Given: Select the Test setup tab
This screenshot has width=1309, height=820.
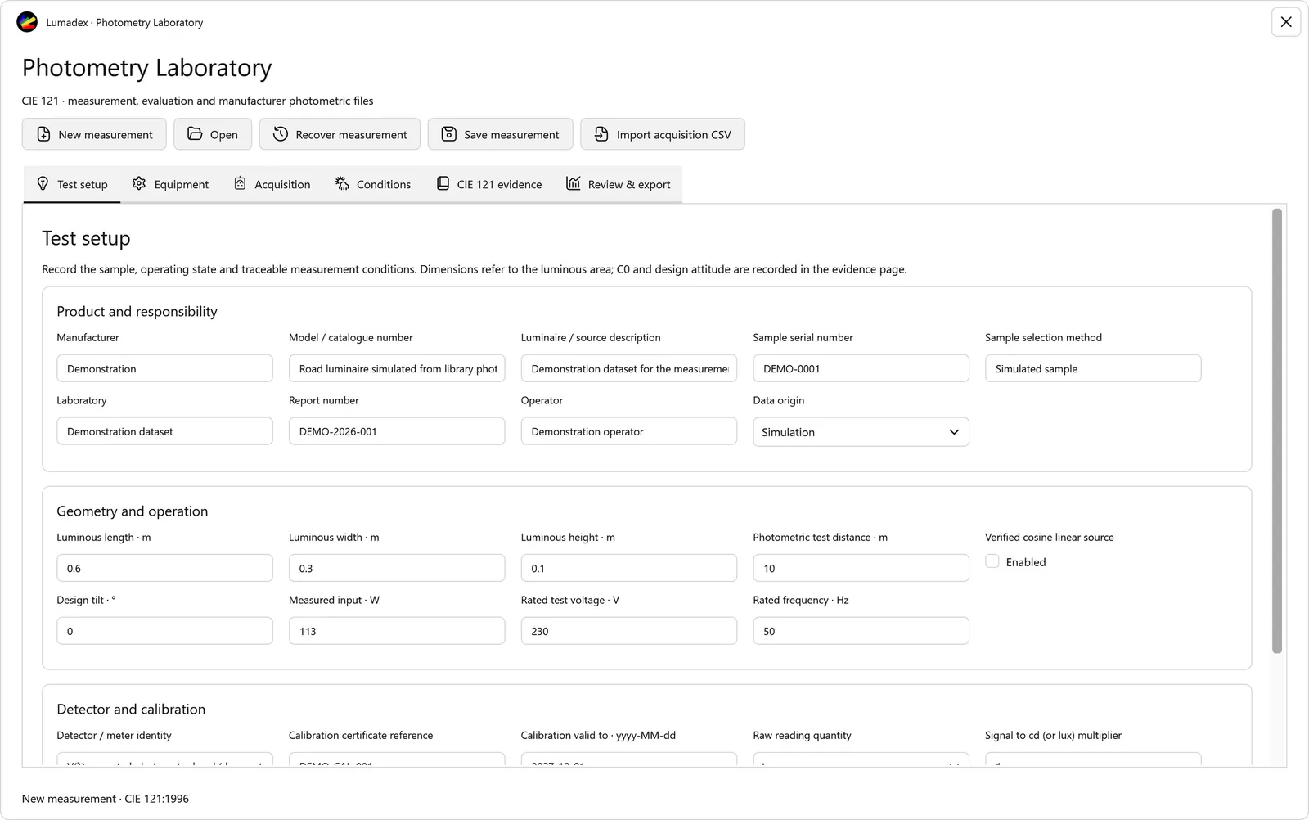Looking at the screenshot, I should point(72,184).
